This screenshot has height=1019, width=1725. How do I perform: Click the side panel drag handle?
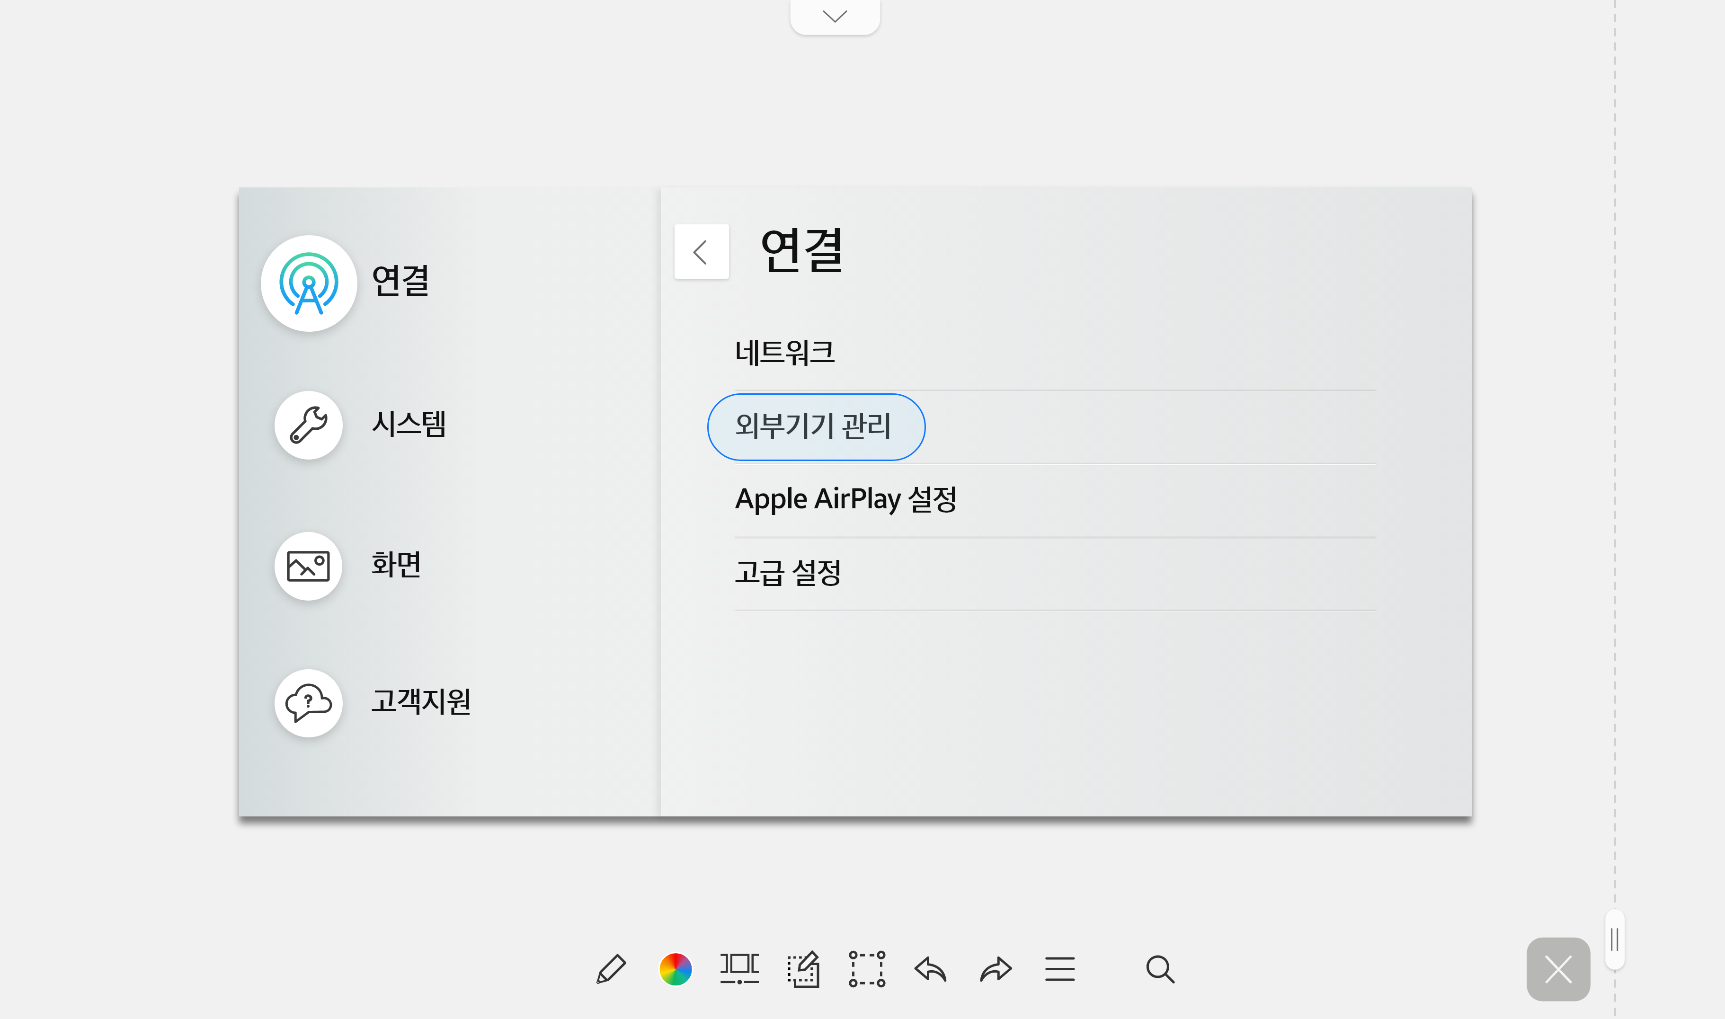click(1614, 939)
